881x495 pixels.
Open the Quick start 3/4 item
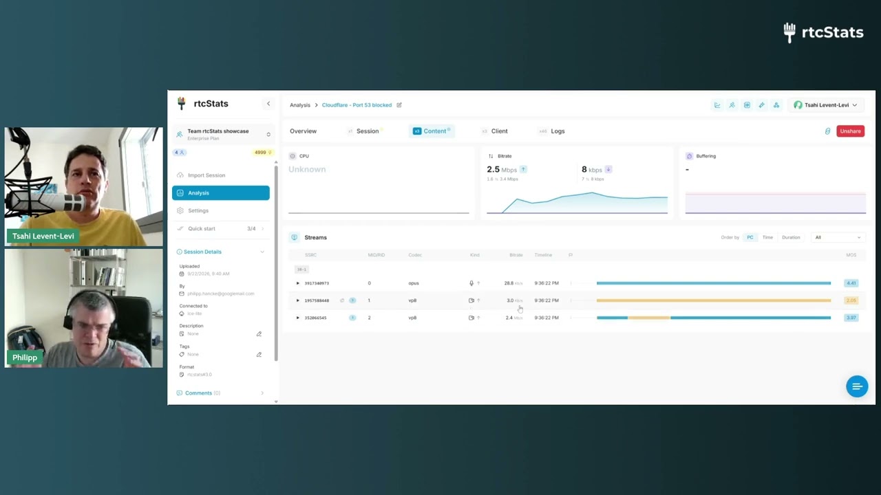point(221,229)
